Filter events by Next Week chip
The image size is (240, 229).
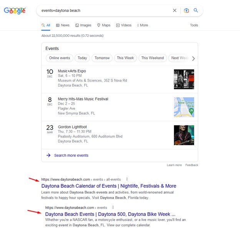pyautogui.click(x=180, y=58)
